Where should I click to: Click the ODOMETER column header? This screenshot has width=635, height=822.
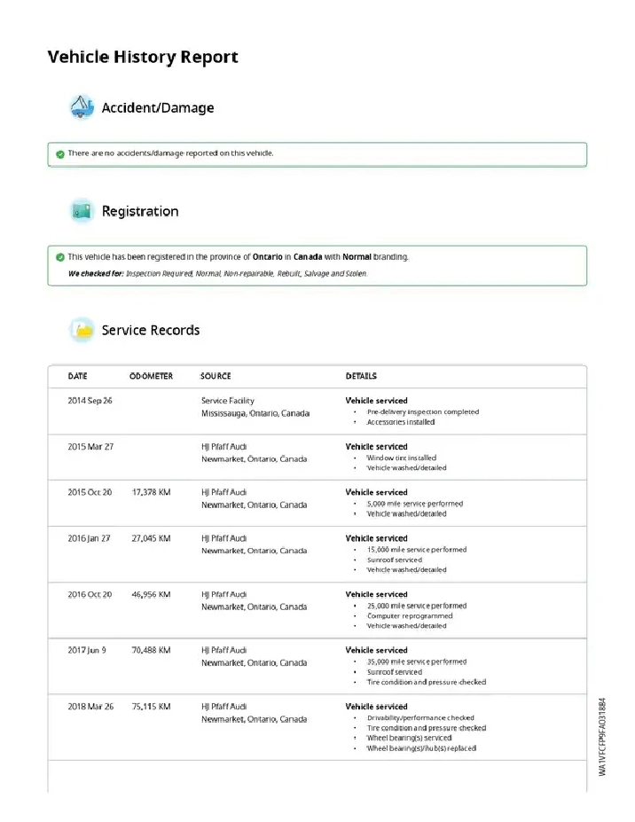click(151, 376)
